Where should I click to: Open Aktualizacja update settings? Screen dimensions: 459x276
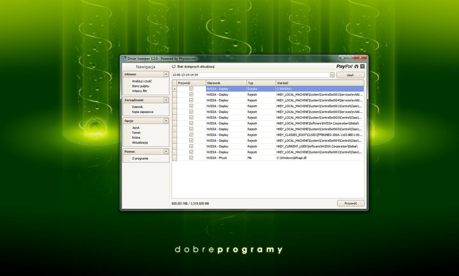pos(140,143)
